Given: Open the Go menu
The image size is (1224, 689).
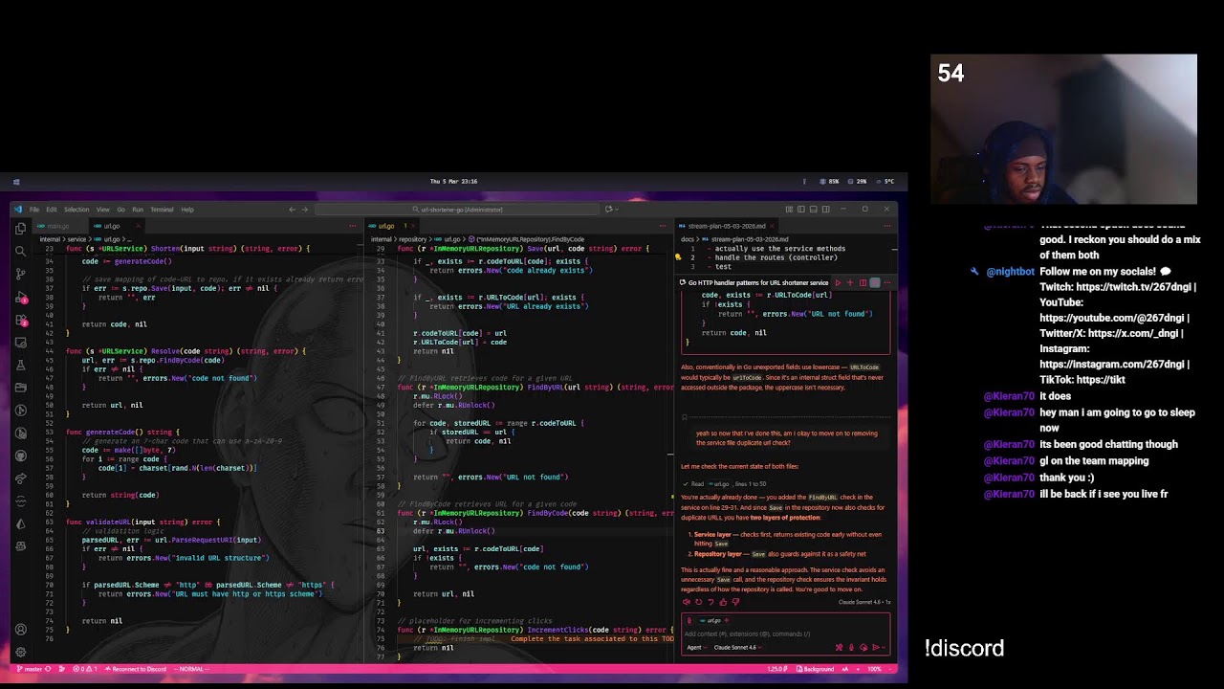Looking at the screenshot, I should click(120, 210).
